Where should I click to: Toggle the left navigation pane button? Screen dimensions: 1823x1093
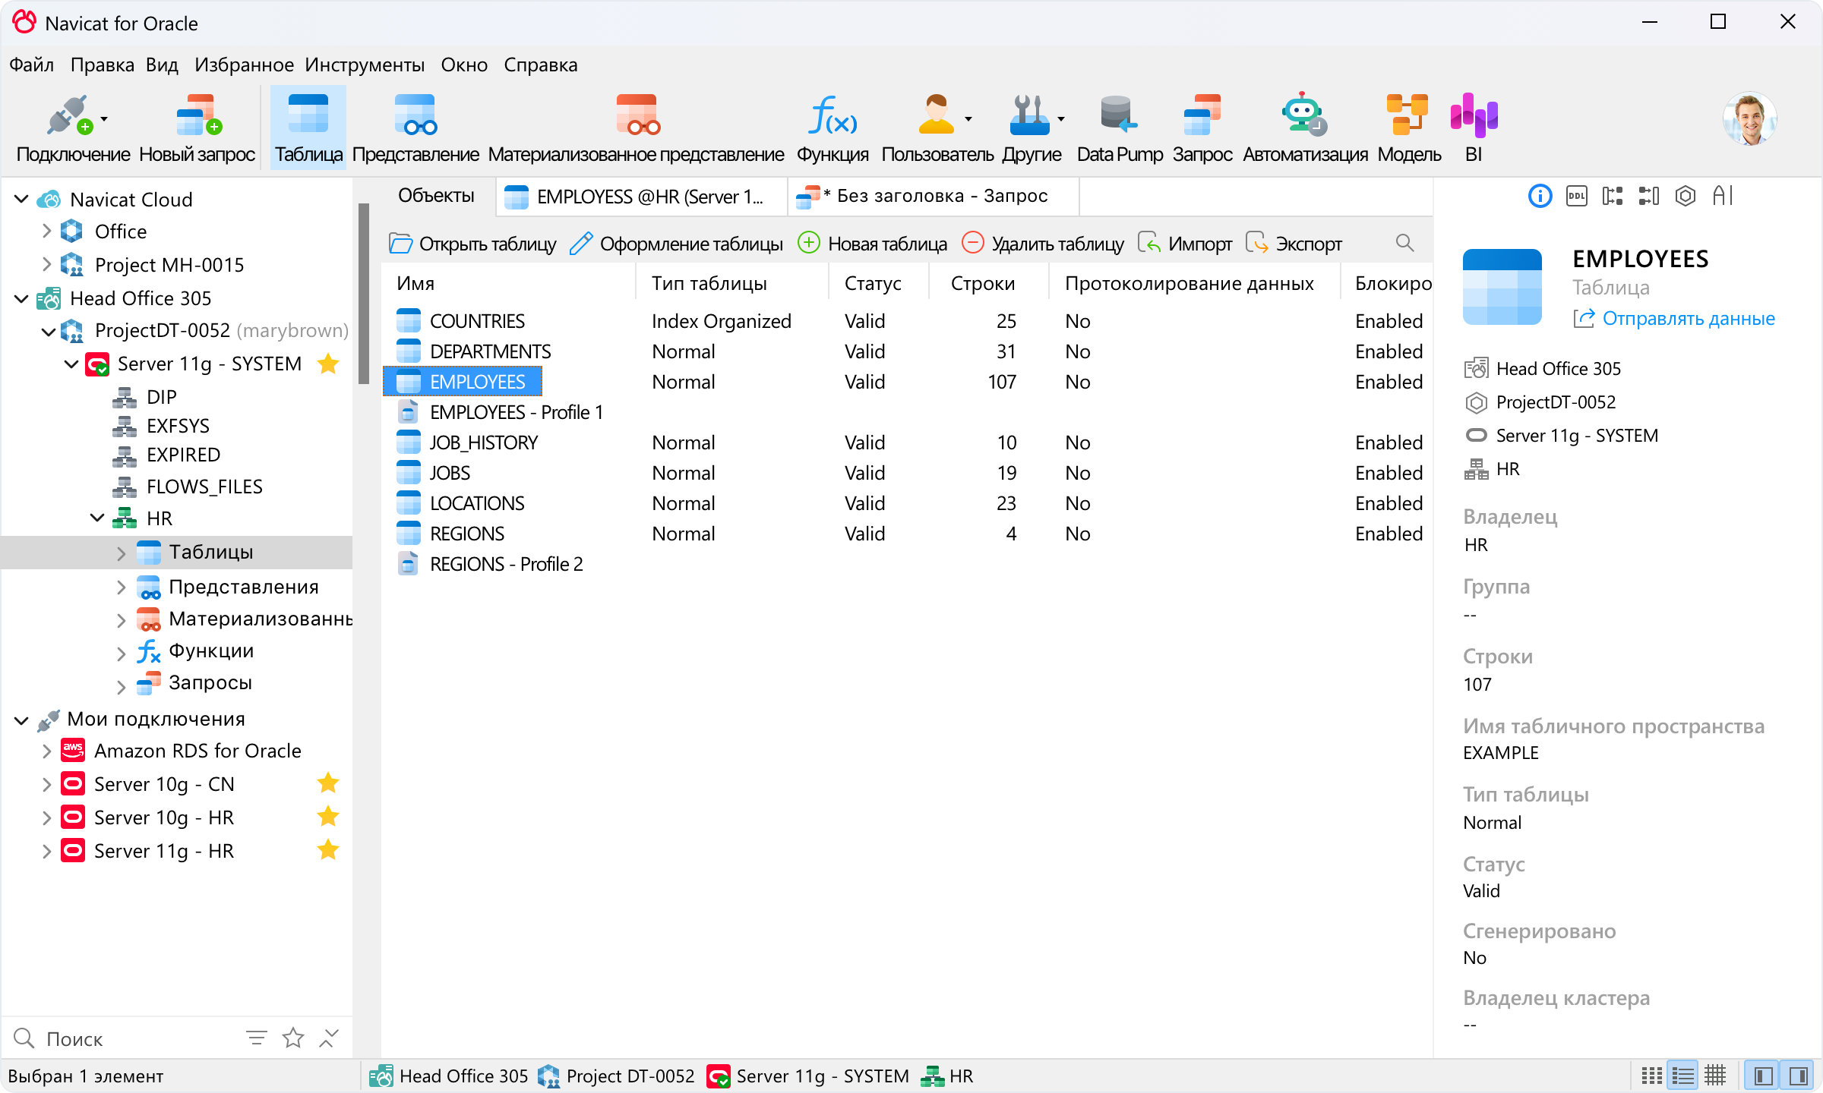tap(1764, 1076)
